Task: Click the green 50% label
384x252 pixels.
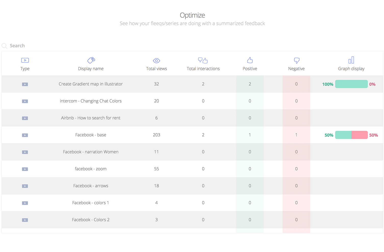Action: click(329, 135)
